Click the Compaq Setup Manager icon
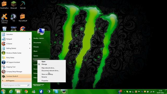The width and height of the screenshot is (167, 94). 3,72
